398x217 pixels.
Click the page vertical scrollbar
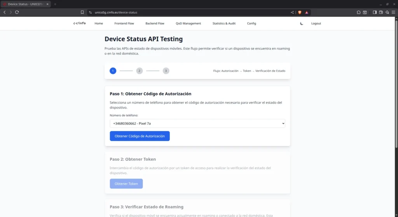pos(396,89)
